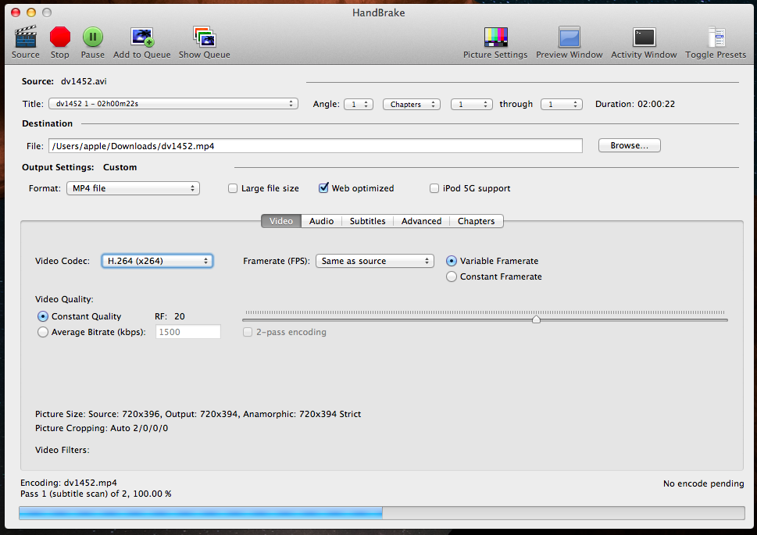The height and width of the screenshot is (535, 757).
Task: Stop the current encode
Action: click(60, 37)
